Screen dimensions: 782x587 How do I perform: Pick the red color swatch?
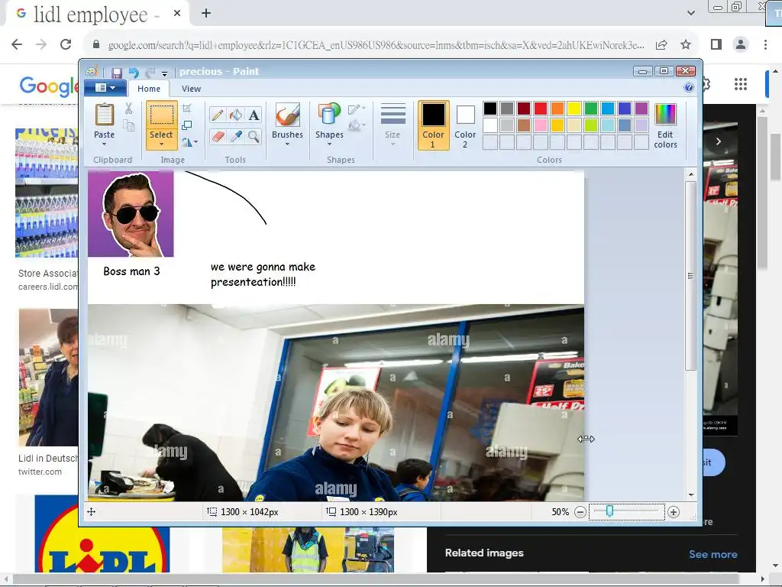click(x=540, y=109)
